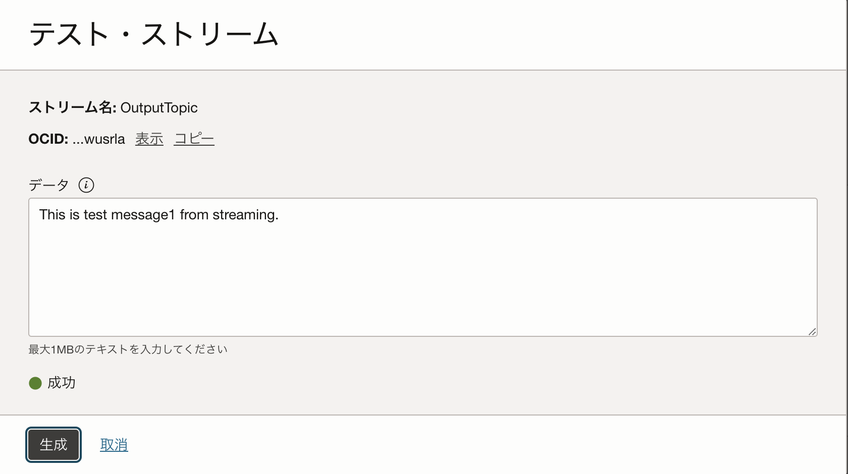The image size is (848, 474).
Task: Show the full OCID via 表示
Action: pos(148,139)
